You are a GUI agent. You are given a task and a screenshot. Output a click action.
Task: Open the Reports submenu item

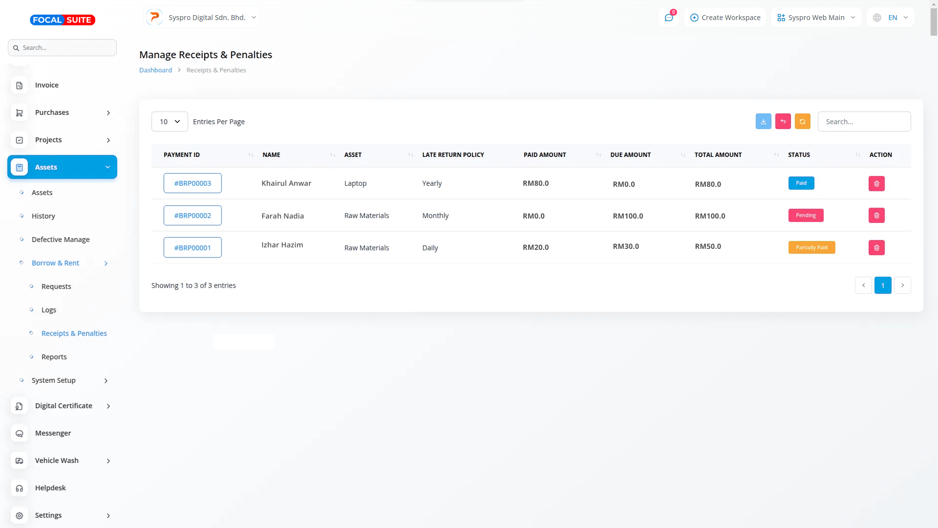[54, 357]
